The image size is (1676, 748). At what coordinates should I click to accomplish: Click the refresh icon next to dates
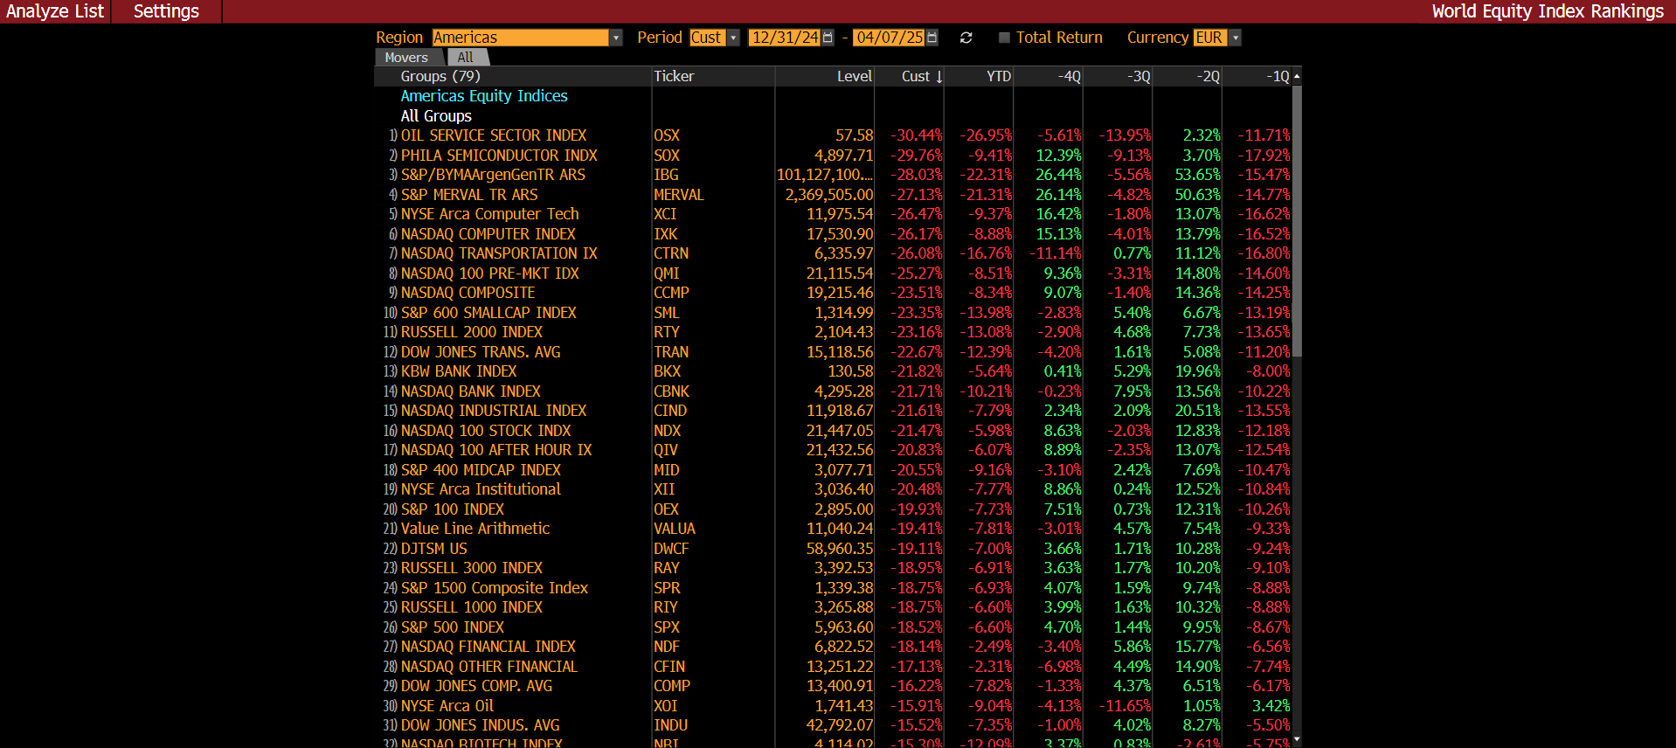click(x=966, y=38)
